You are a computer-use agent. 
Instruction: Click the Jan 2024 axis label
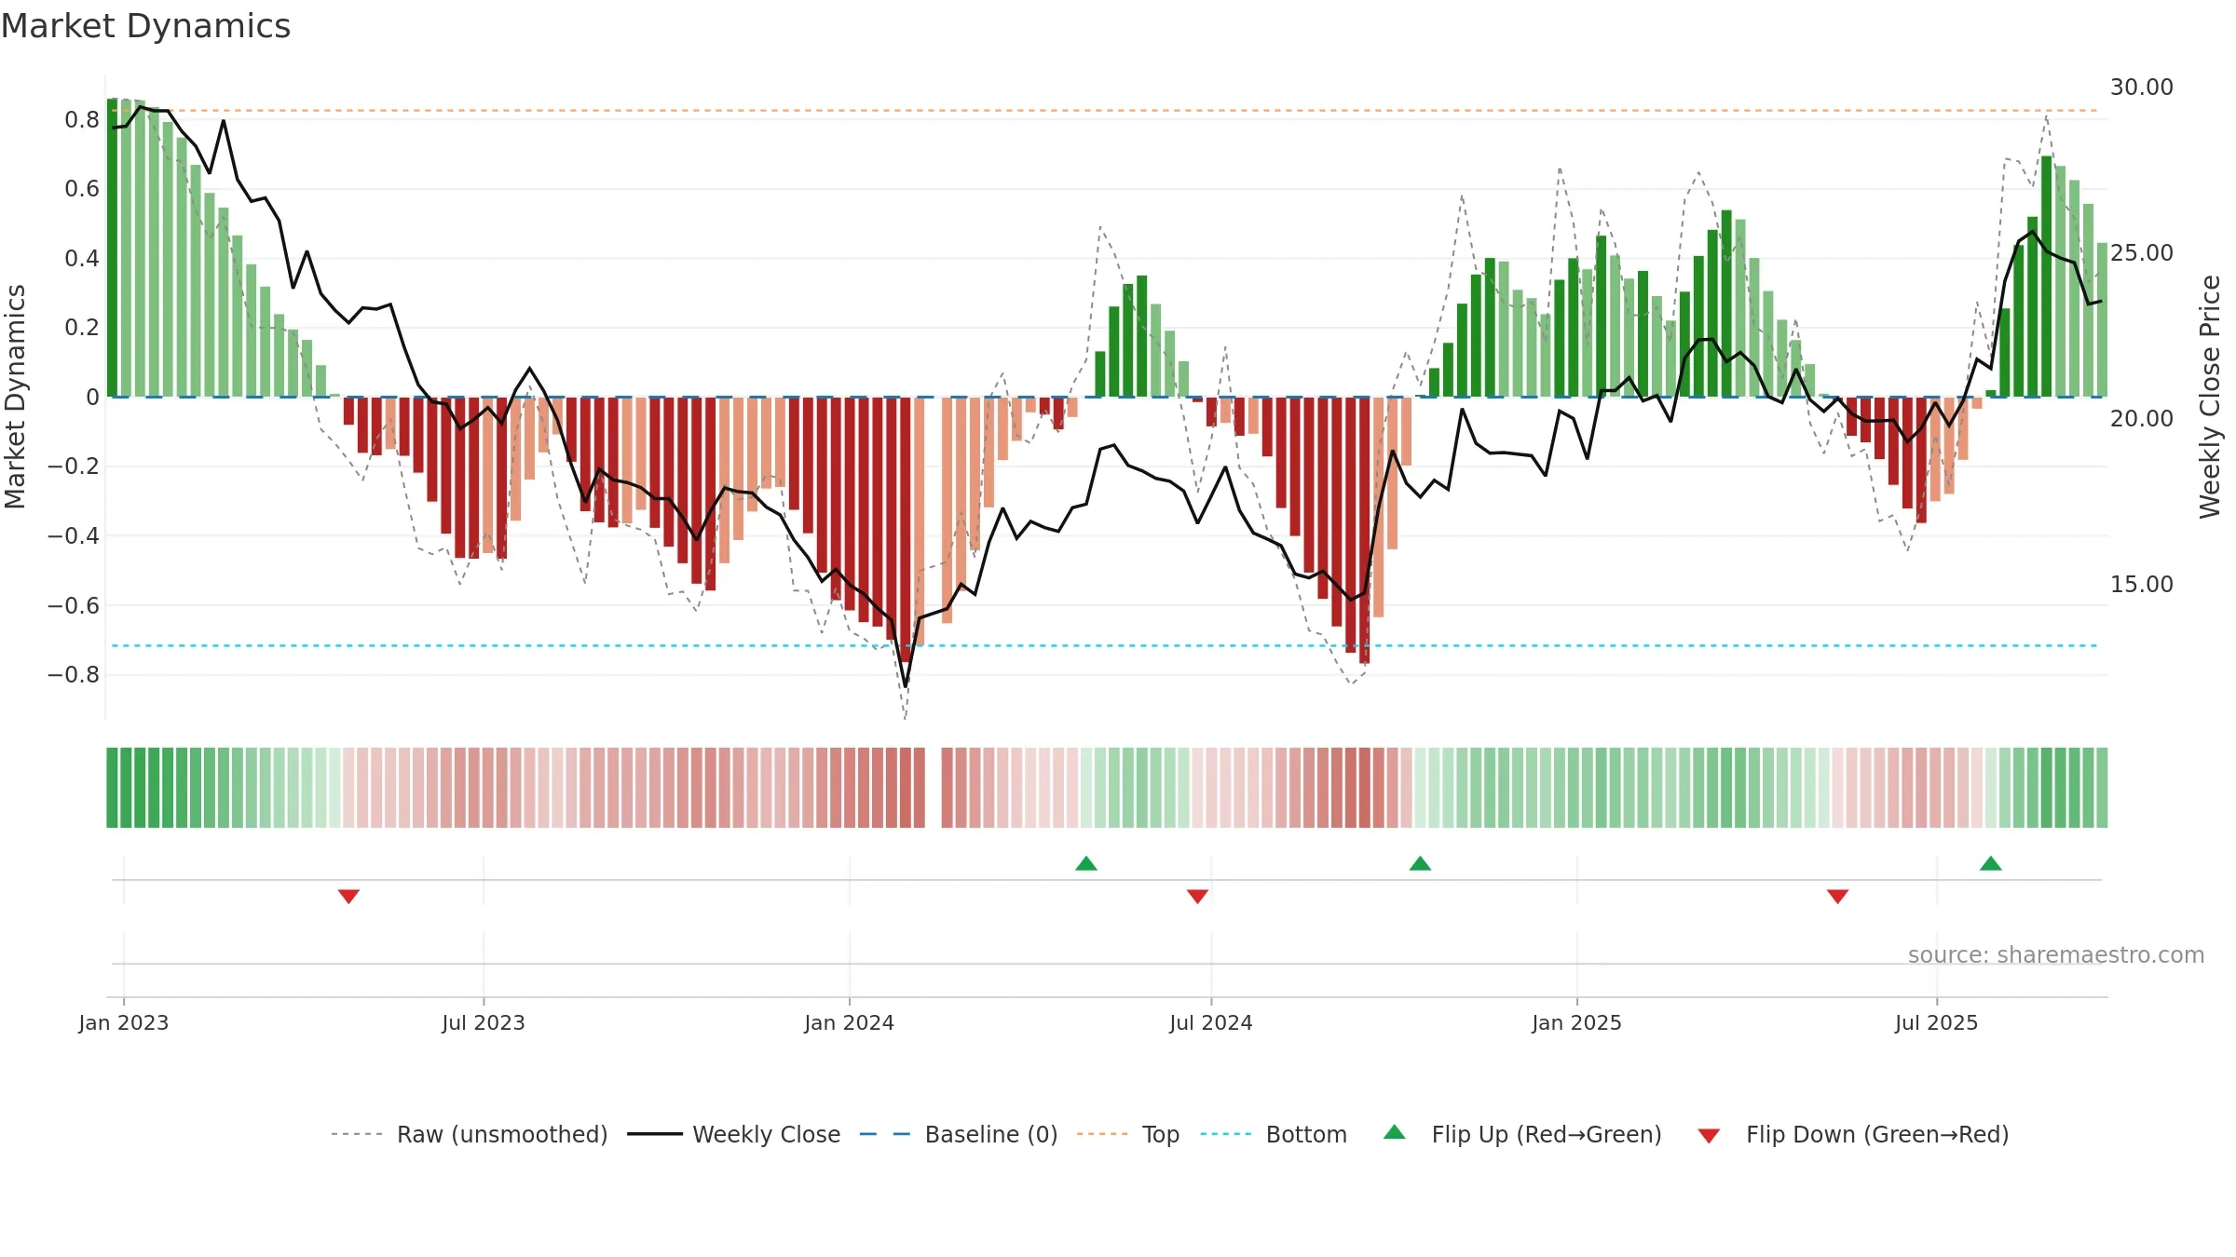coord(850,1023)
